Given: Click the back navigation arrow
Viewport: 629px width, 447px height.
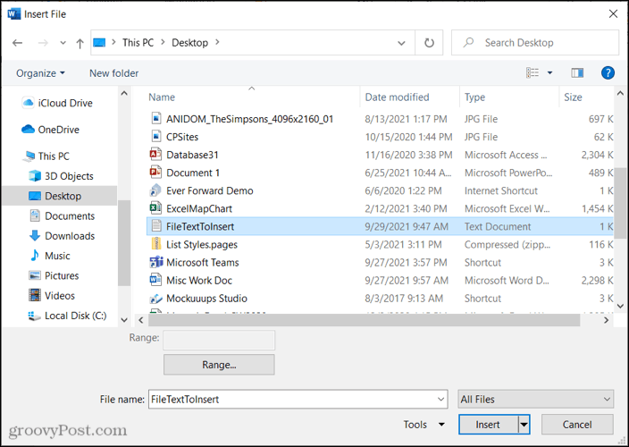Looking at the screenshot, I should tap(18, 42).
